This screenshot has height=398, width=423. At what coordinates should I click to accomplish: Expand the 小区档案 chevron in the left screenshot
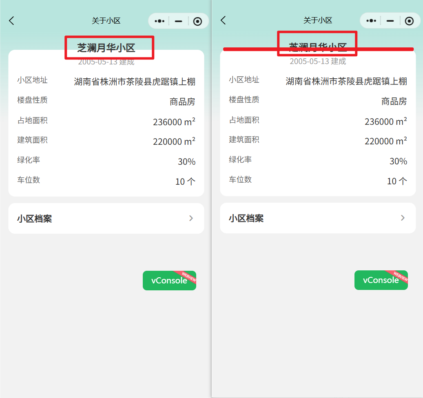coord(191,219)
